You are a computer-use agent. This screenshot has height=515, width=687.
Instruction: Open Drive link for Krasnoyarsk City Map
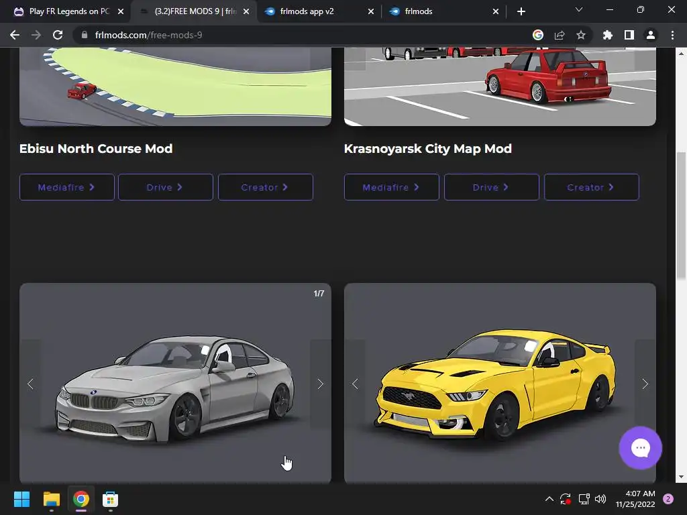[492, 188]
